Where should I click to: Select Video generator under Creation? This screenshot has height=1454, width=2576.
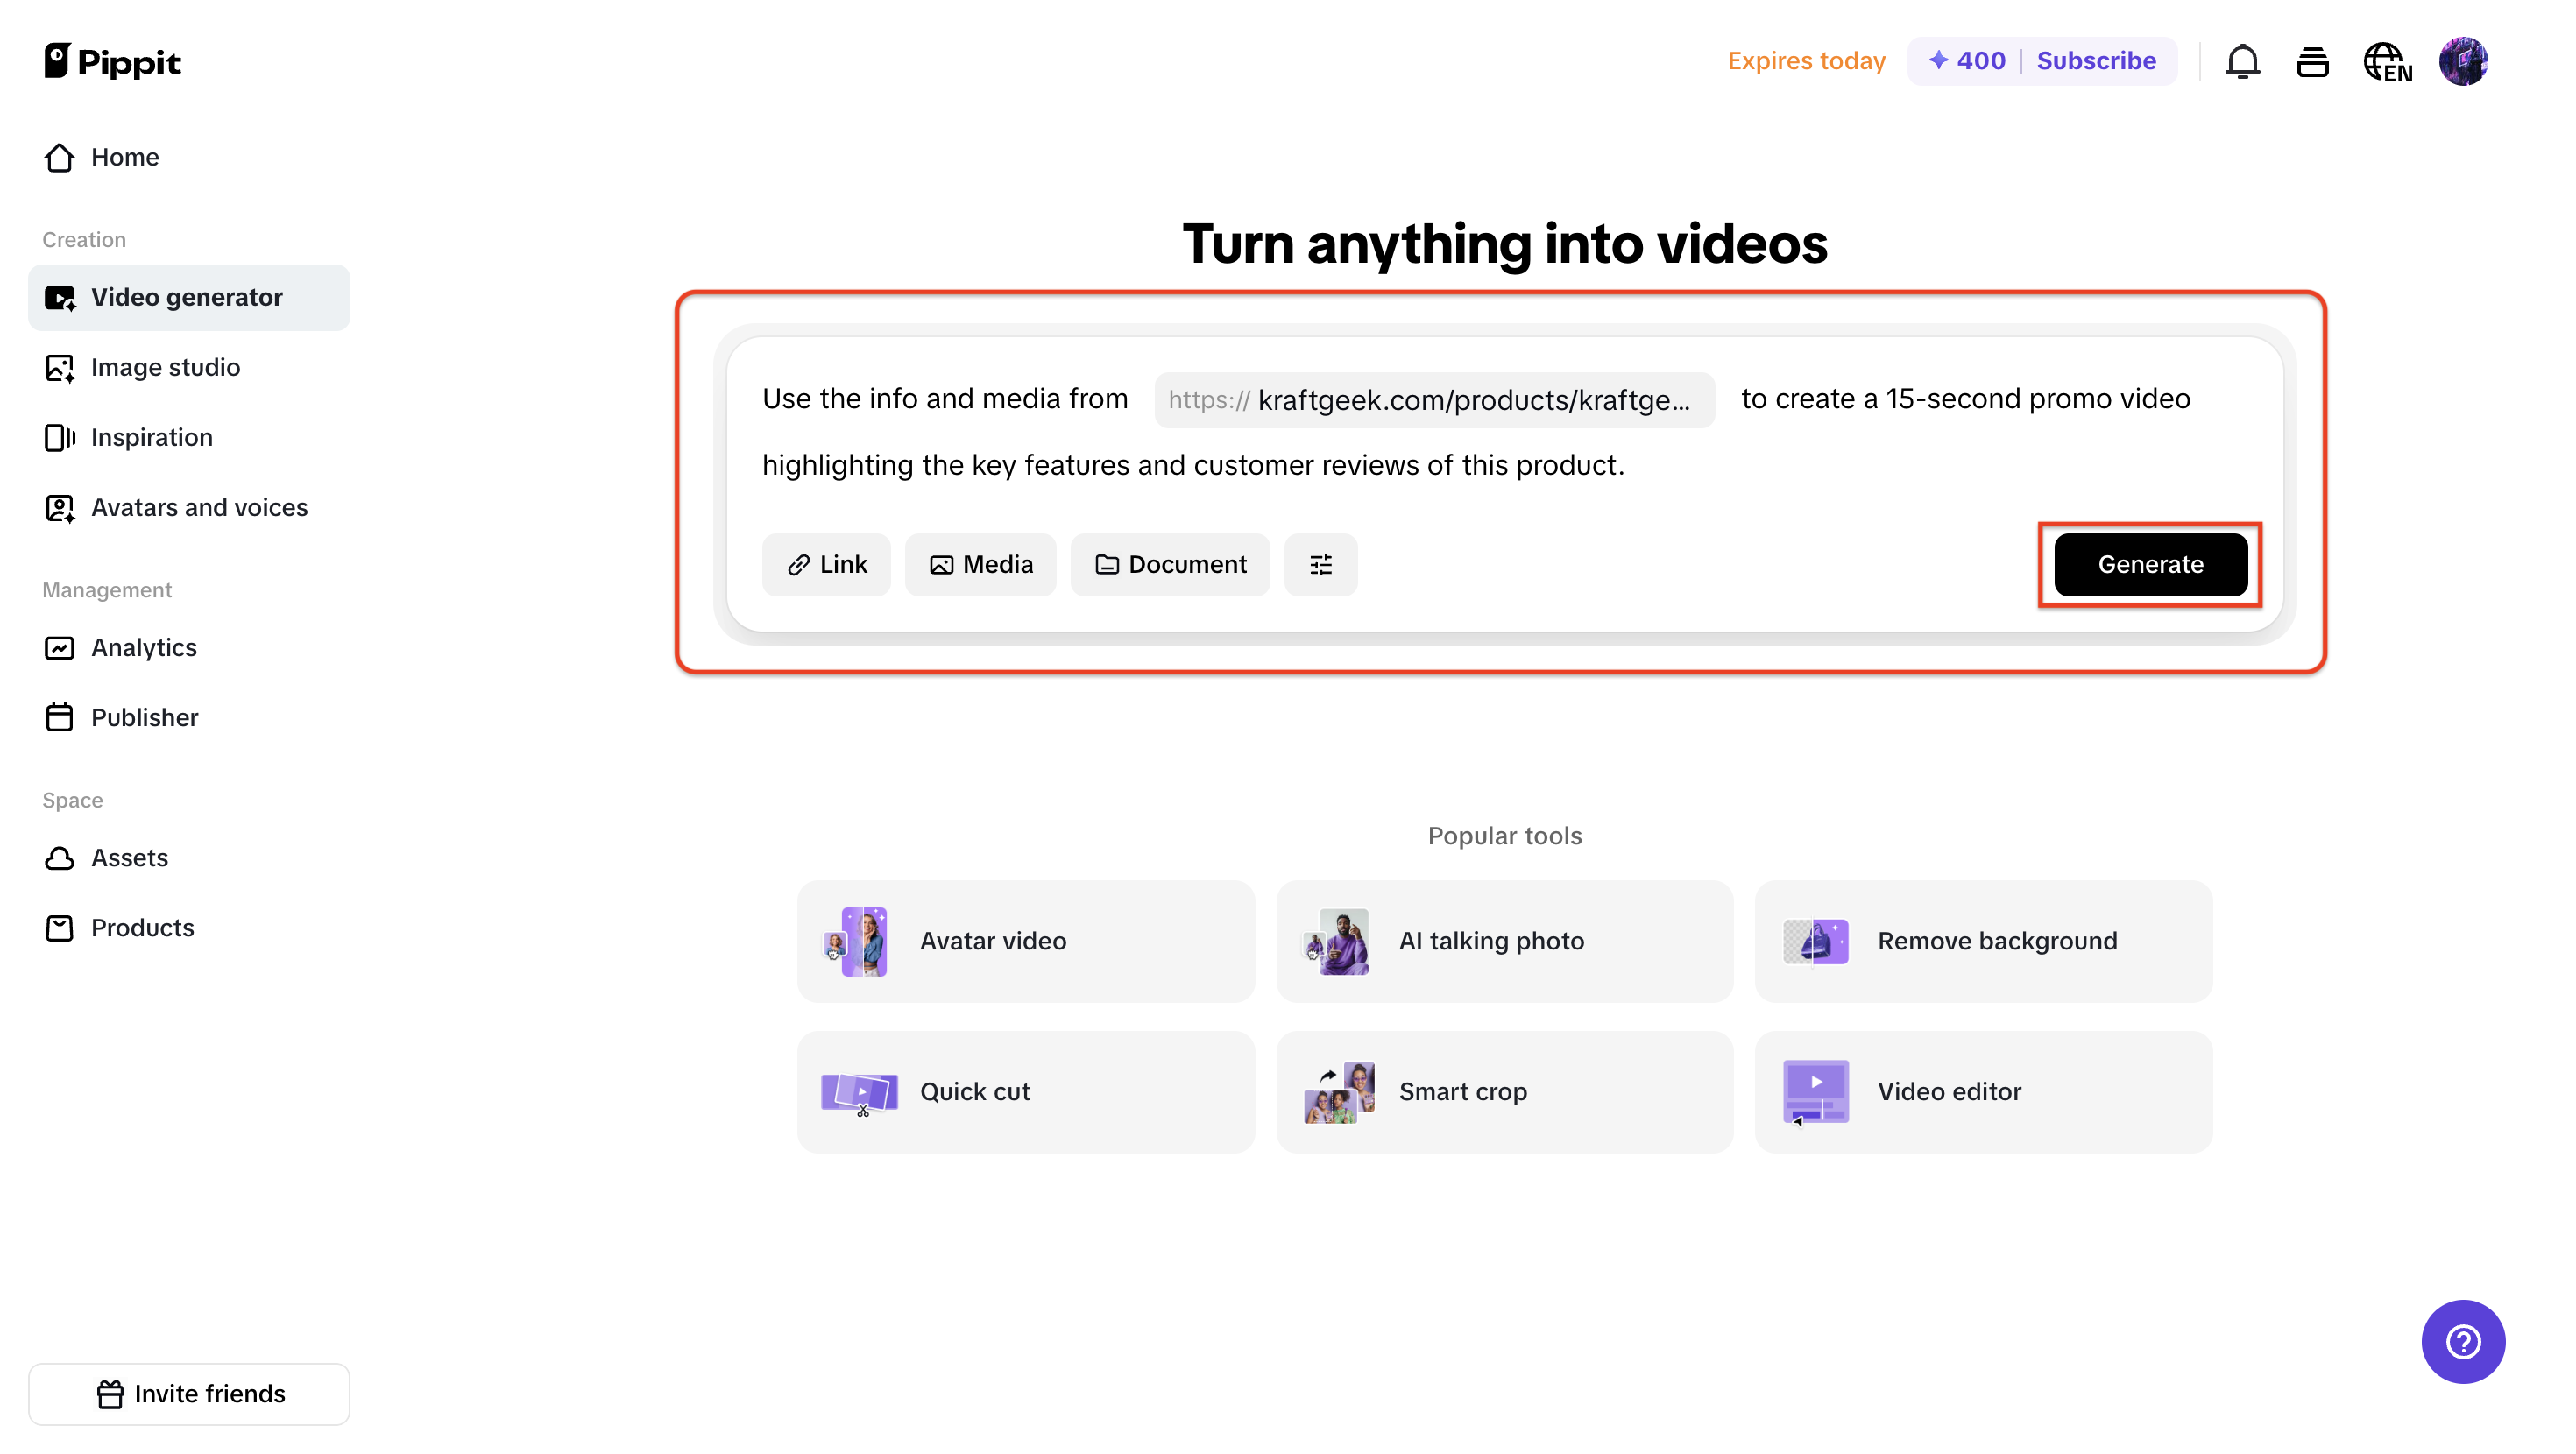click(186, 297)
